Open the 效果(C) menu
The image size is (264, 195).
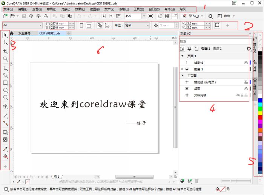click(80, 9)
